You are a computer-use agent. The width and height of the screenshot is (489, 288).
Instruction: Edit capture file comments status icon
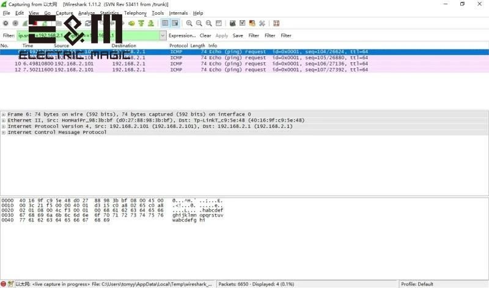10,284
